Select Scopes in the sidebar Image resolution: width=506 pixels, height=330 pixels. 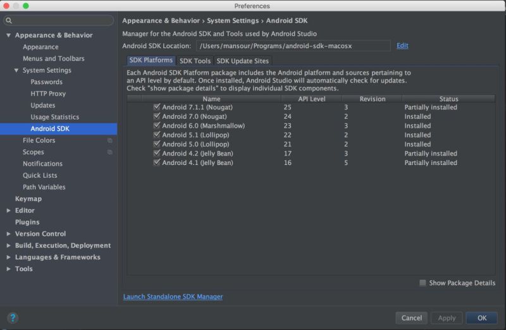click(34, 152)
